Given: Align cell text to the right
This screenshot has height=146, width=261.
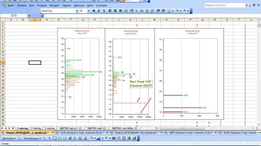Looking at the screenshot, I should point(120,11).
